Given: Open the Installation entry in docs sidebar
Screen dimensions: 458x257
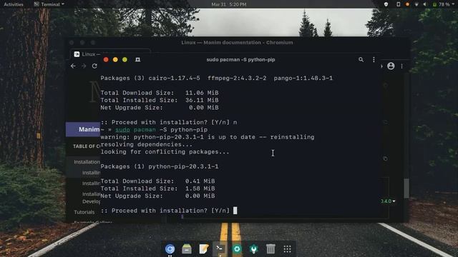Looking at the screenshot, I should [x=87, y=162].
